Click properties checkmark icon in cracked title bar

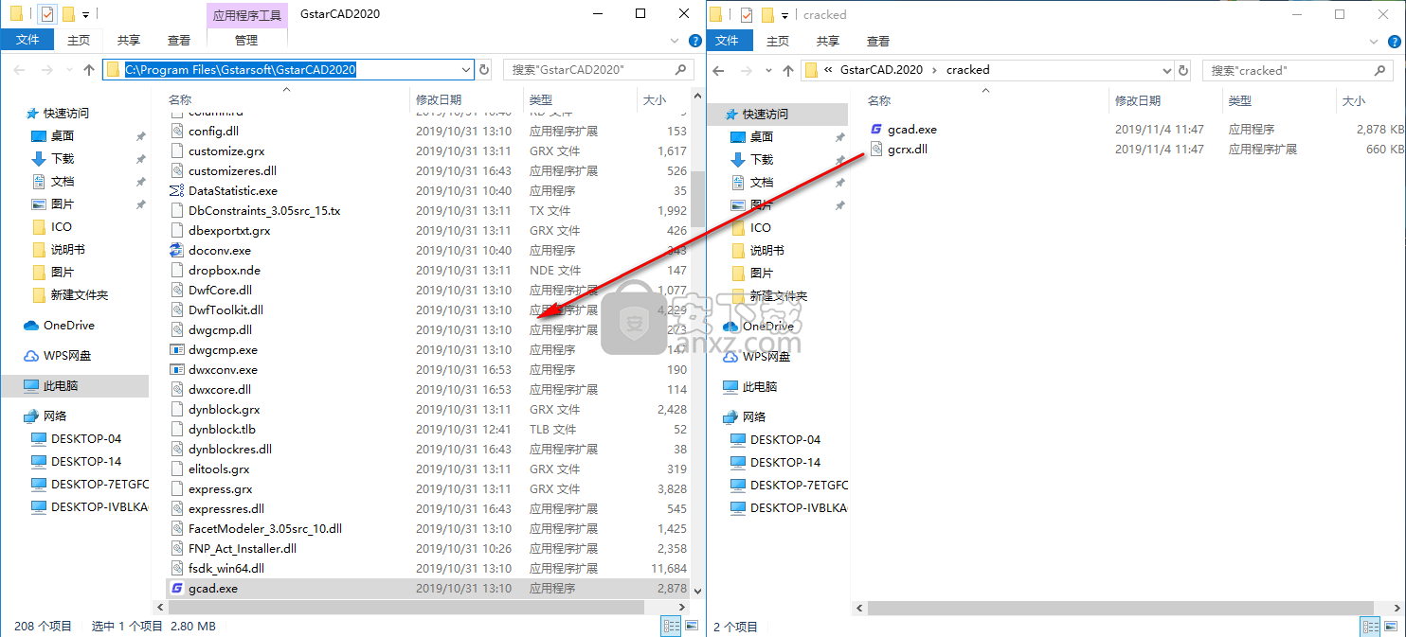point(747,14)
